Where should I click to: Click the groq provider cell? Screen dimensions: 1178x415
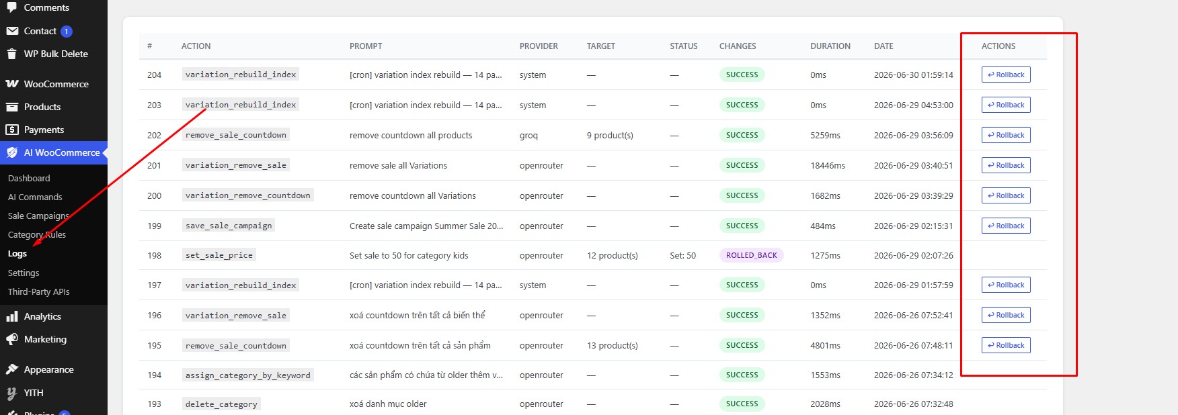[x=528, y=136]
